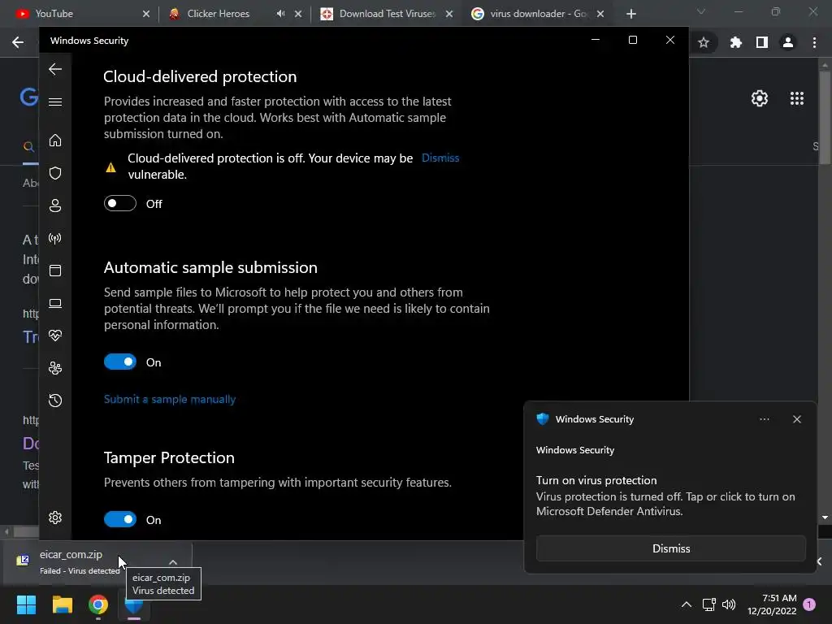Close the Windows Security notification
This screenshot has width=832, height=624.
coord(797,419)
